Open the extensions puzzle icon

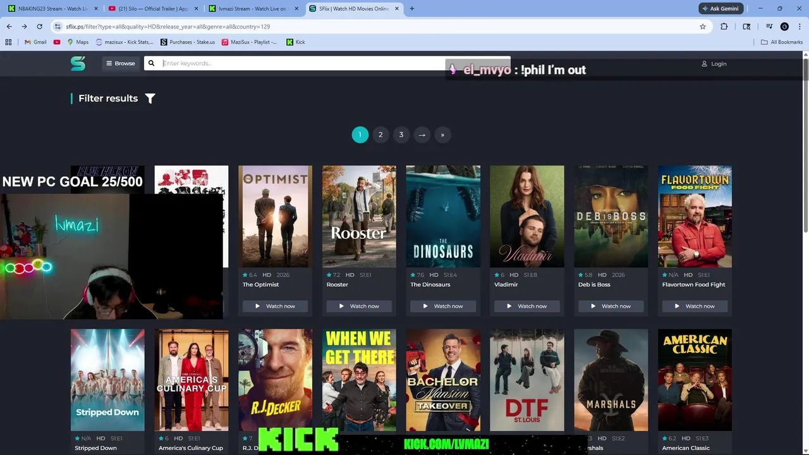(724, 27)
